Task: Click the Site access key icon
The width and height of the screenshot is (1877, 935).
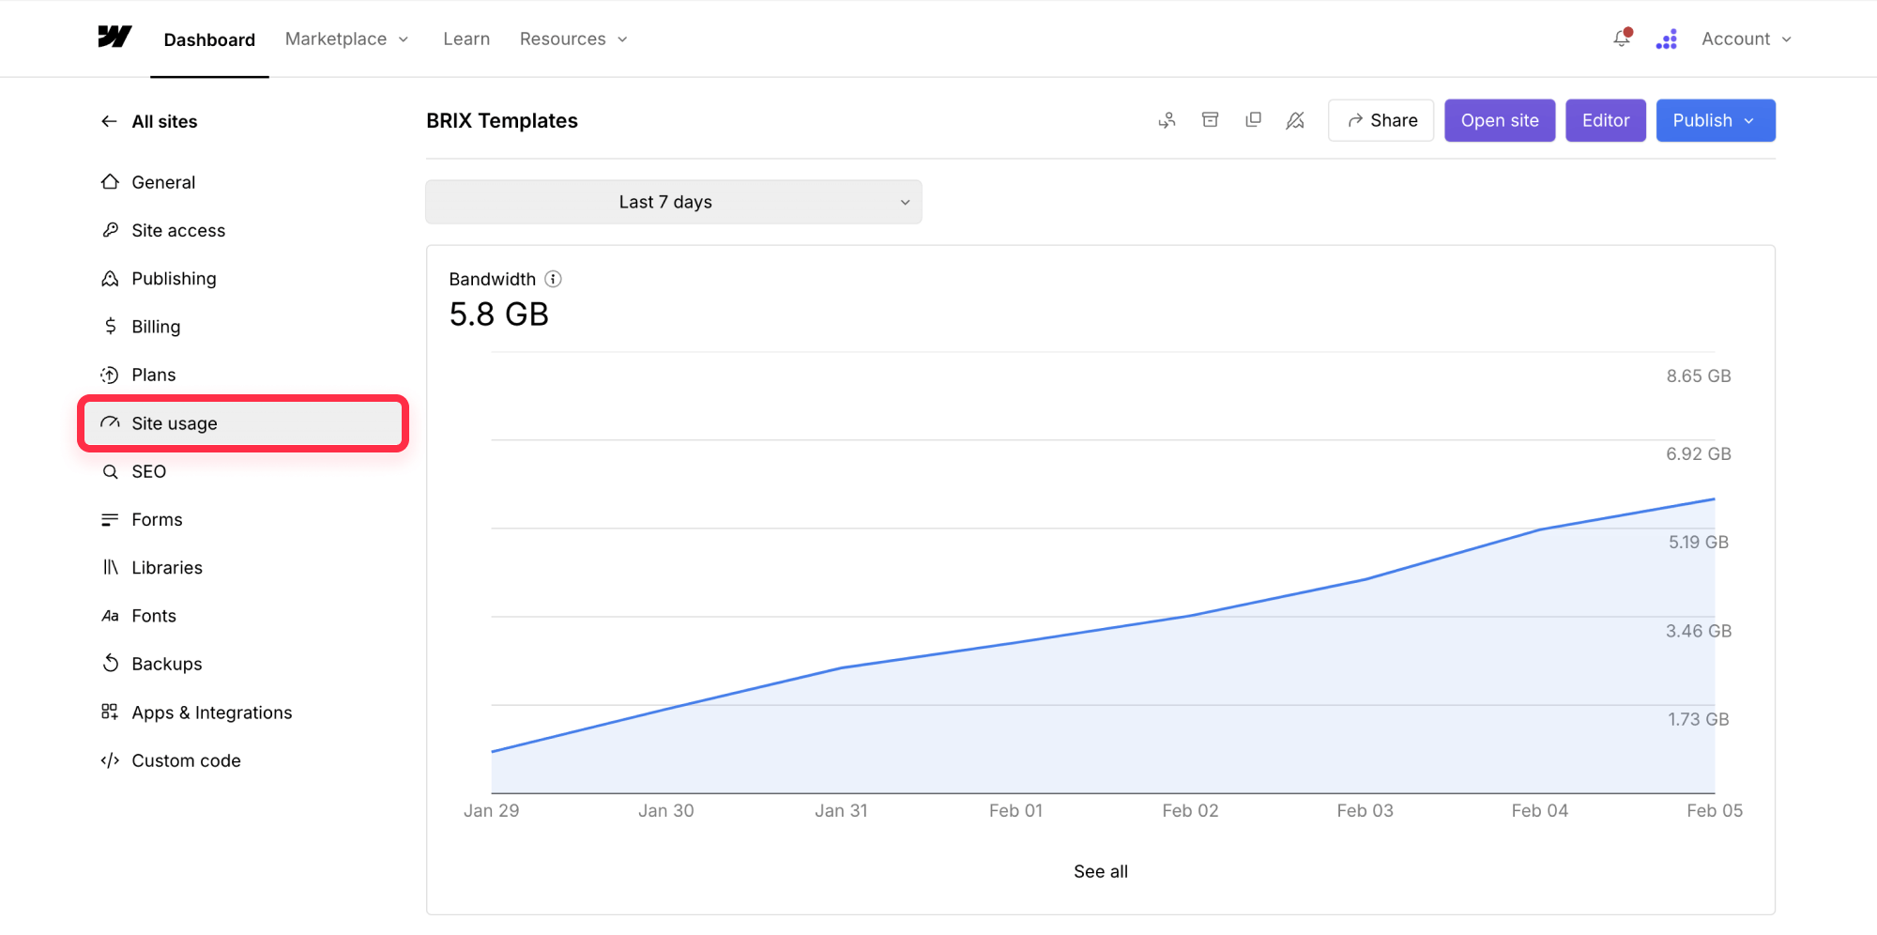Action: point(110,230)
